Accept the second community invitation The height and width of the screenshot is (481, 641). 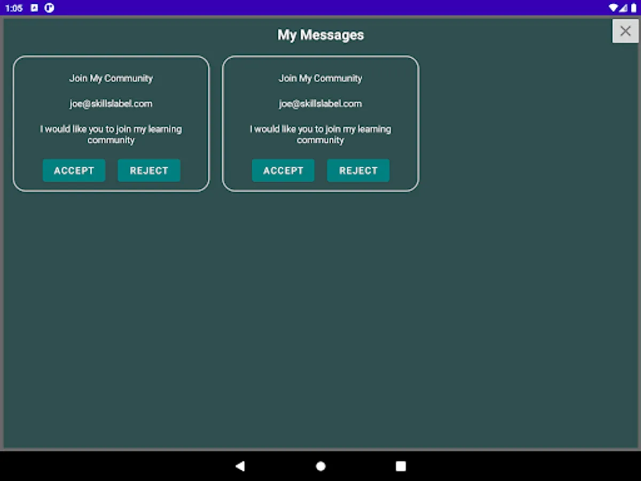283,170
